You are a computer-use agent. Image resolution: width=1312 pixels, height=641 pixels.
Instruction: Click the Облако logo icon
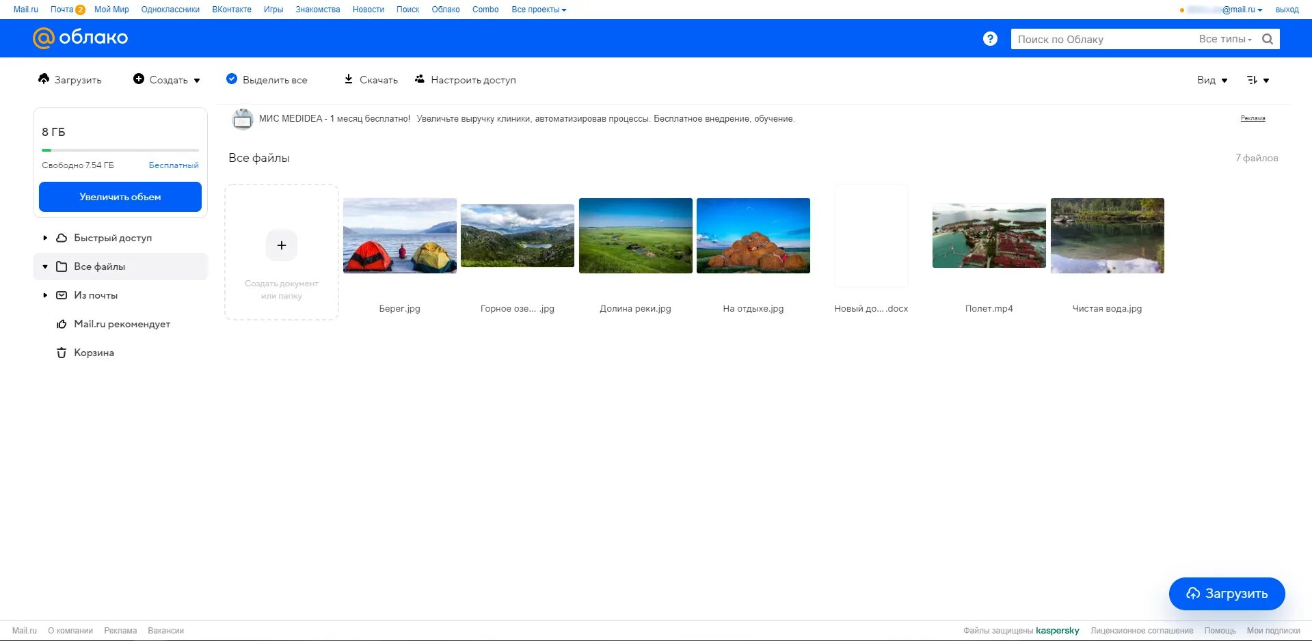(43, 38)
